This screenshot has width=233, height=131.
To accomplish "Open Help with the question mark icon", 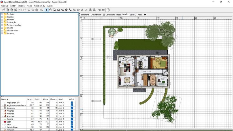I will (x=108, y=10).
